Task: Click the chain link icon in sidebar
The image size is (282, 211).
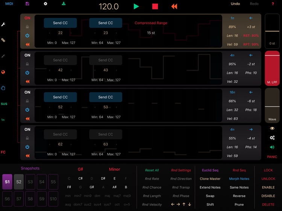Action: click(x=3, y=40)
